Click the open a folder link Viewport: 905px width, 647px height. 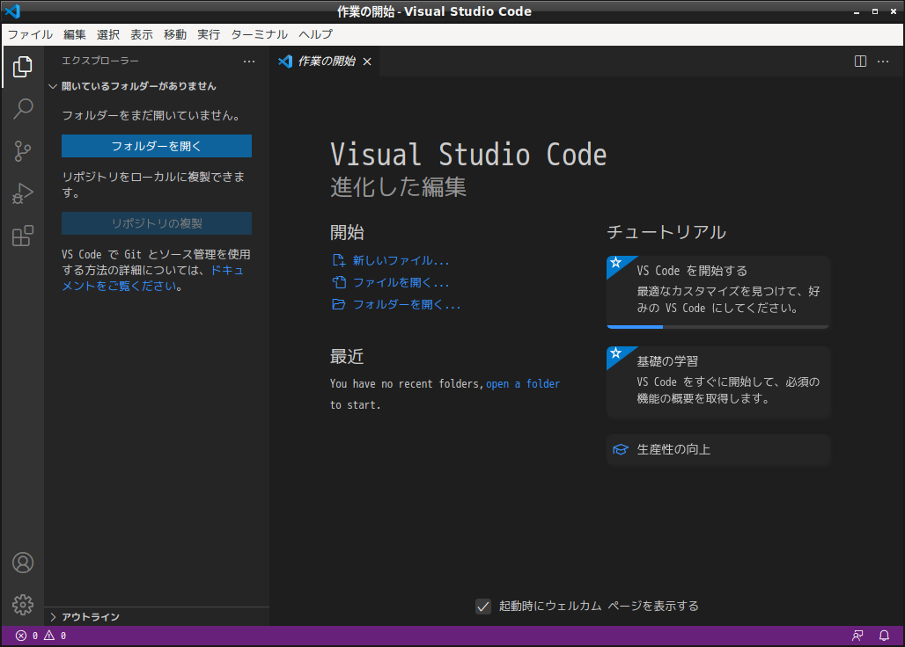pyautogui.click(x=523, y=383)
